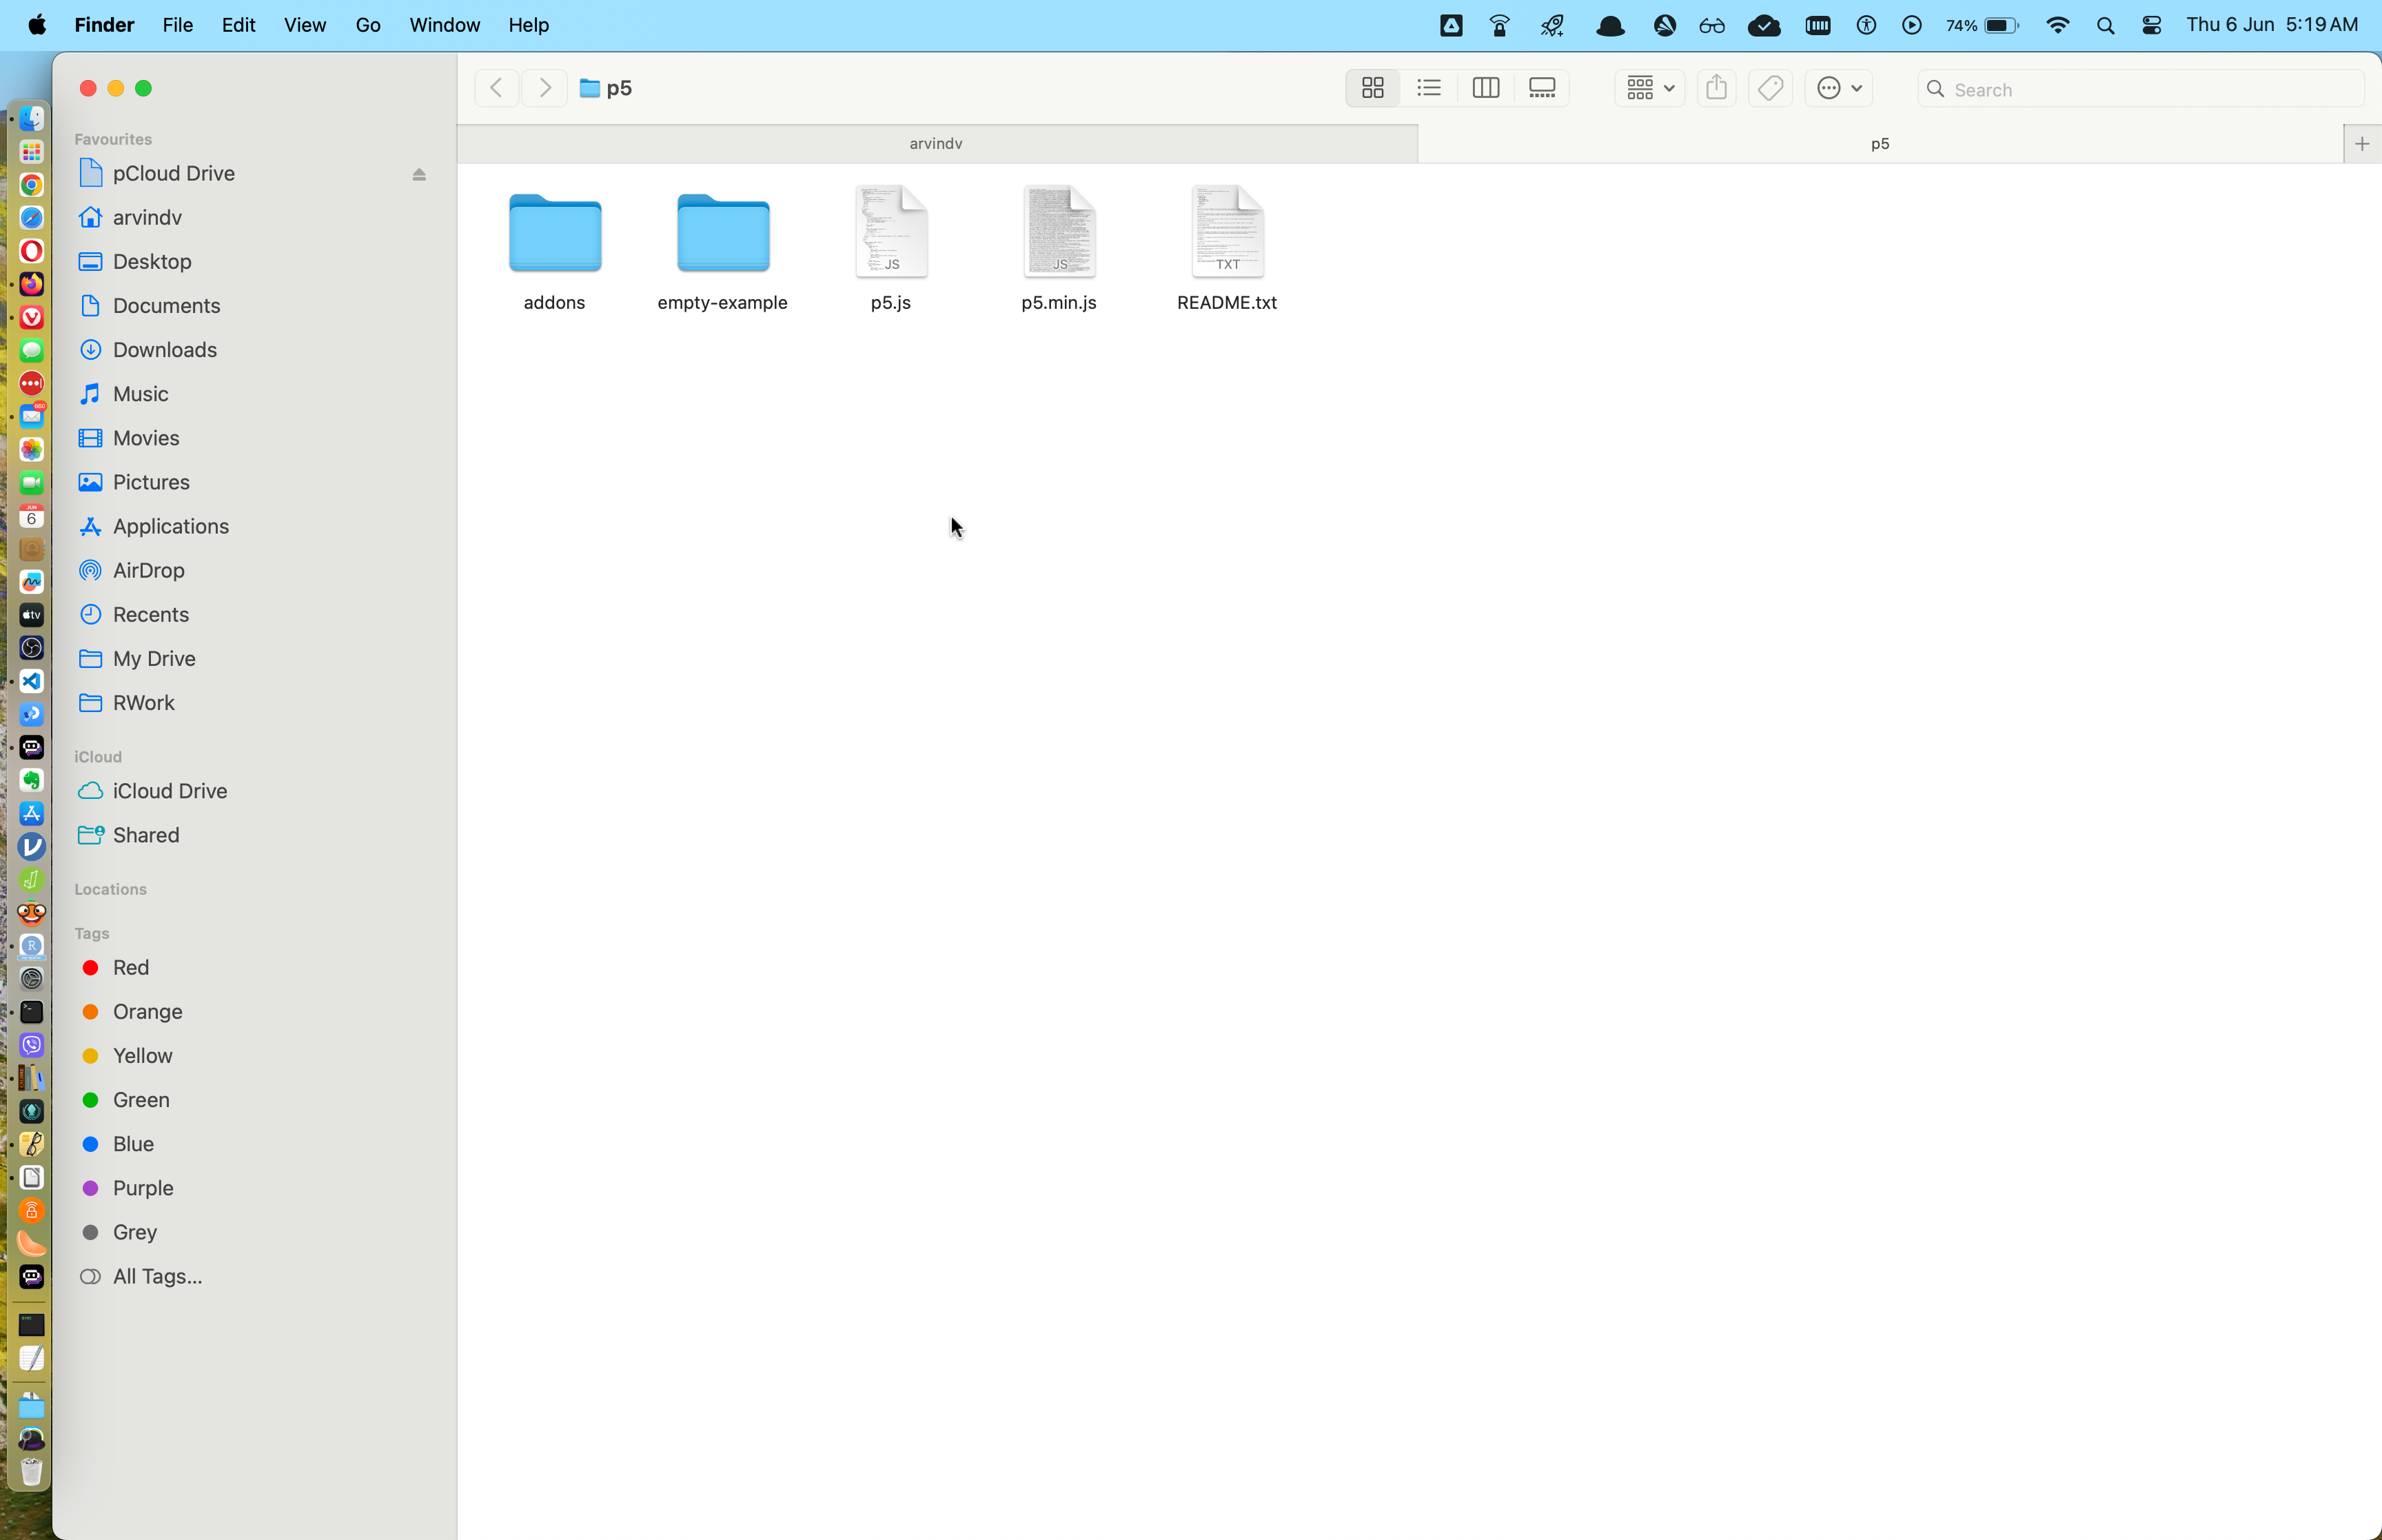Open Shared in sidebar
2382x1540 pixels.
pyautogui.click(x=146, y=835)
